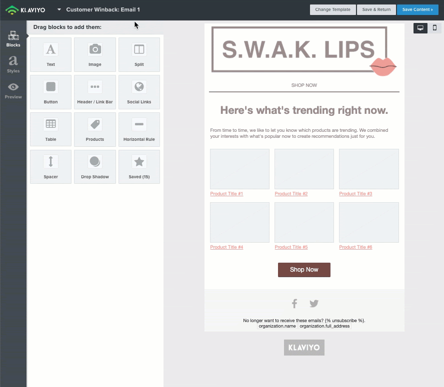Screen dimensions: 444x387
Task: Select the Product #3 image placeholder
Action: pyautogui.click(x=369, y=169)
